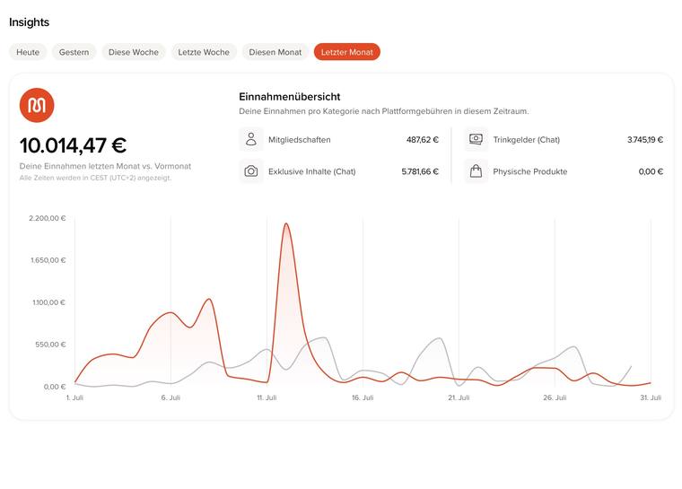This screenshot has width=682, height=489.
Task: Click the 21. Juli date label
Action: point(459,397)
